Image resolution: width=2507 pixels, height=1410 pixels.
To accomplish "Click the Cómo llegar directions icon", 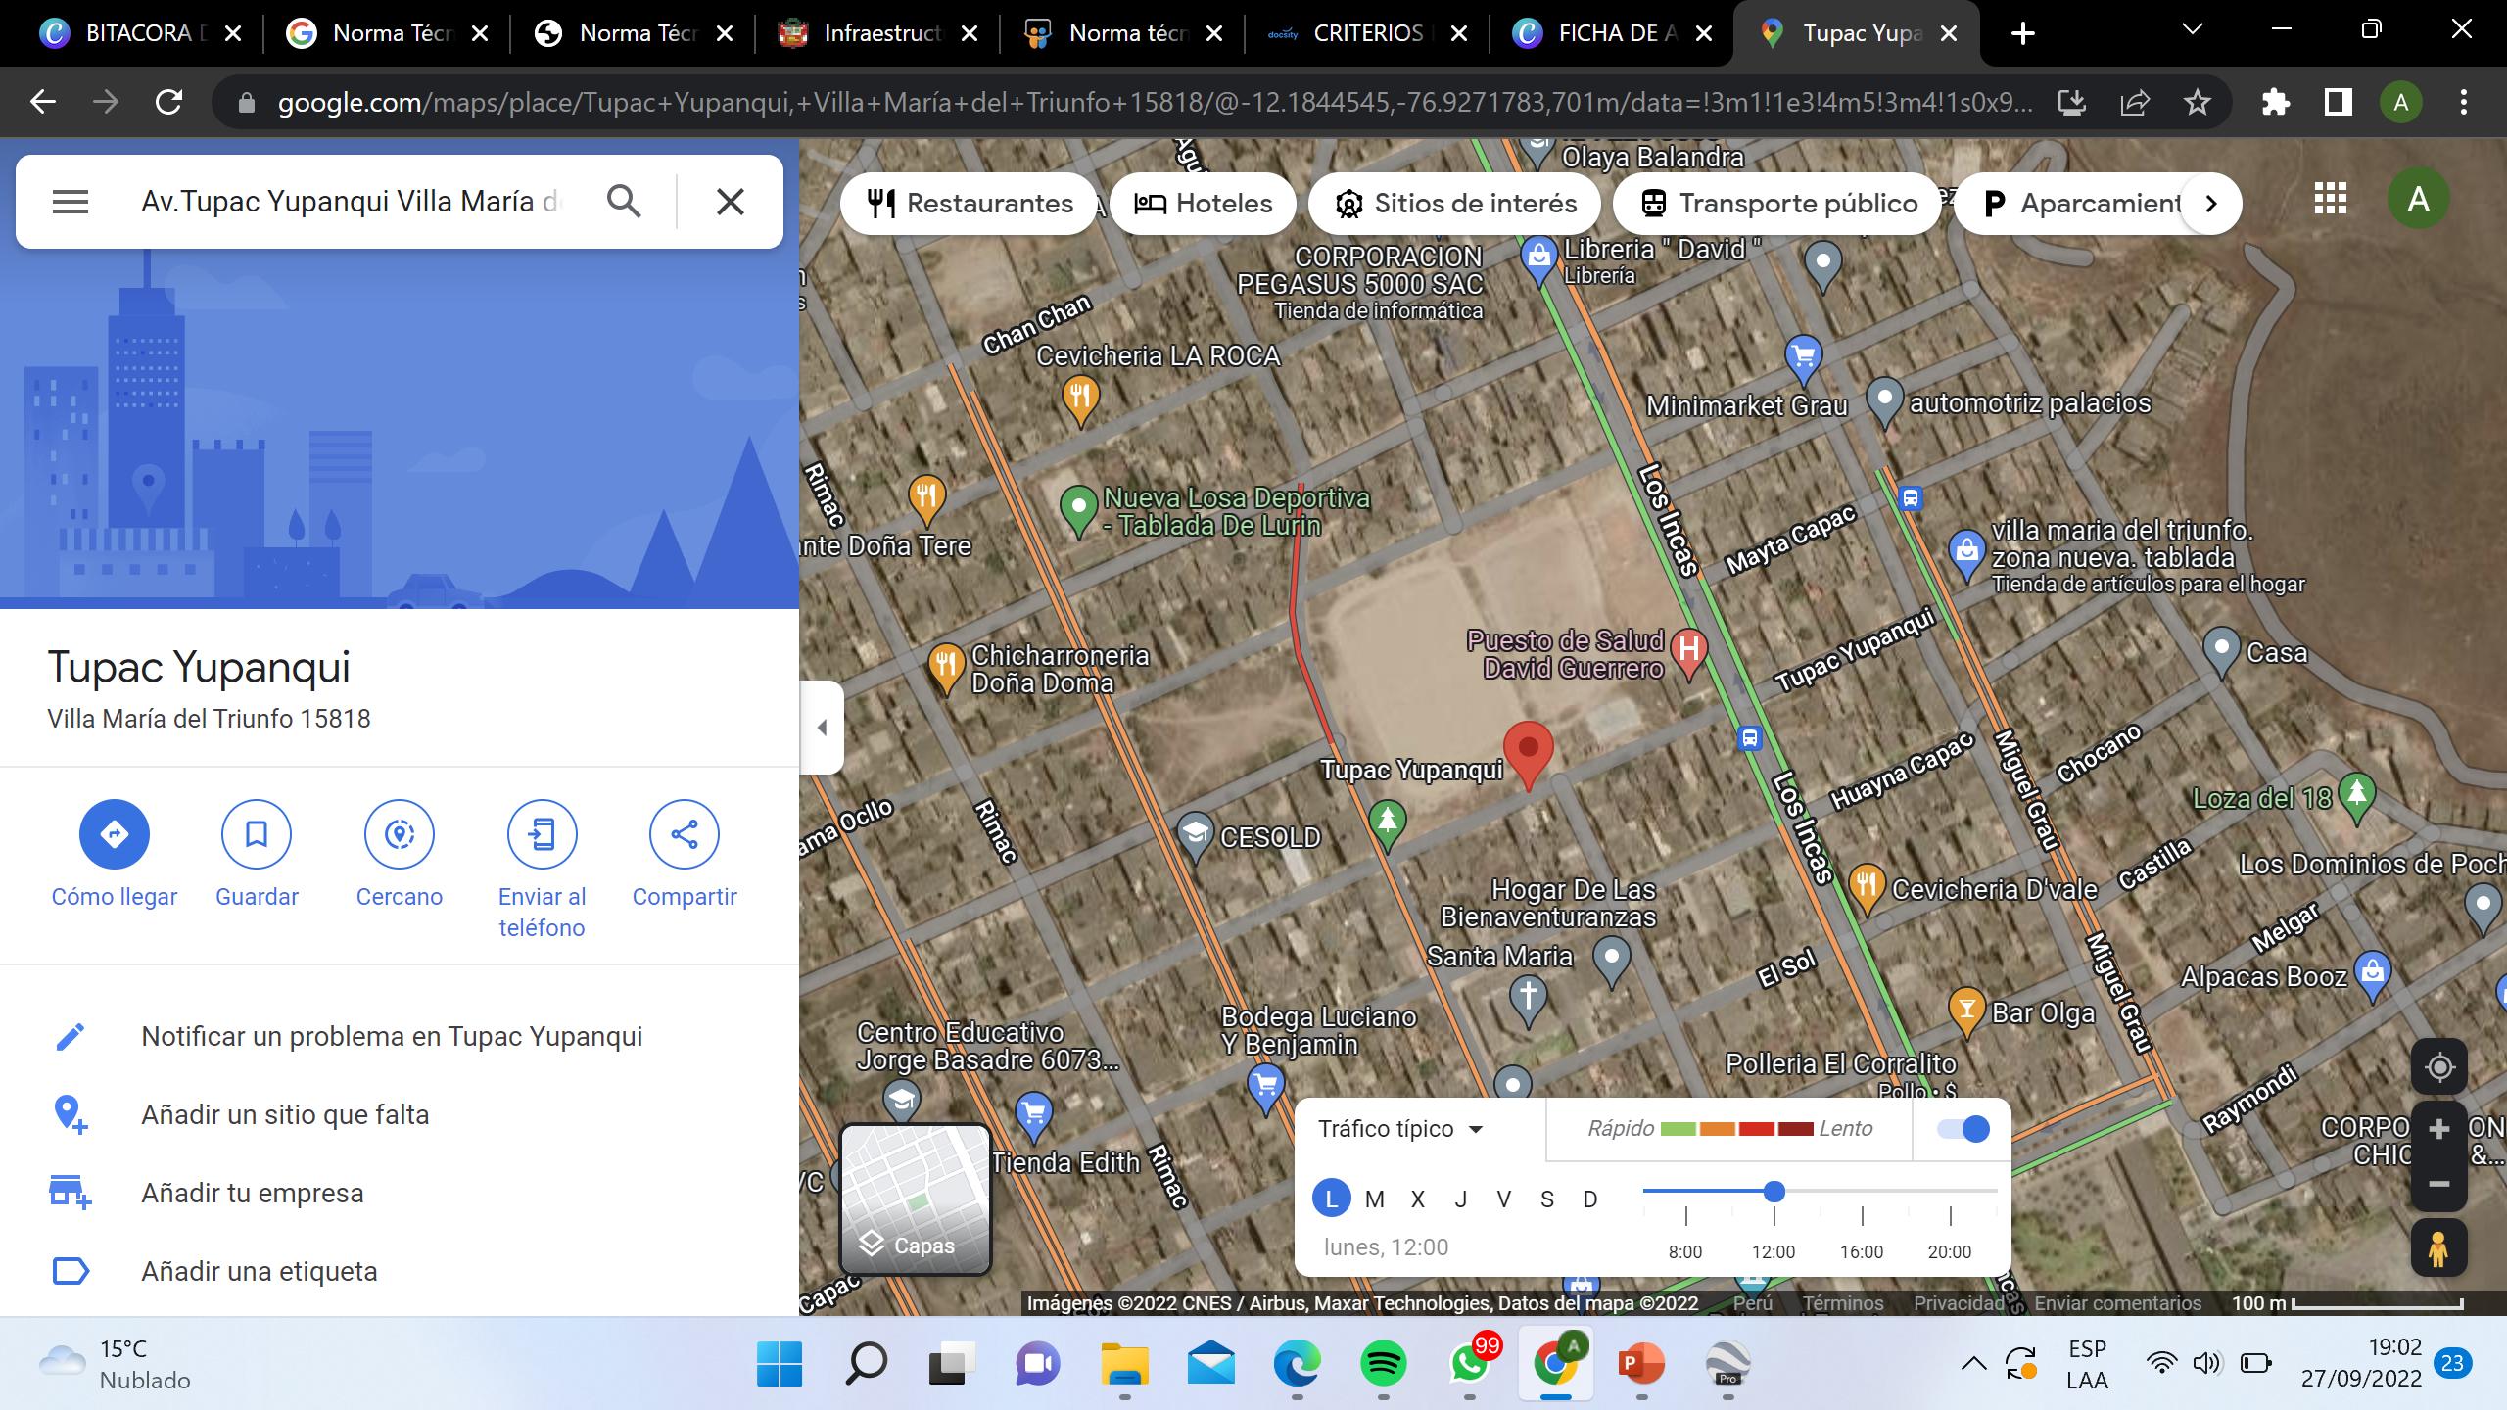I will 115,834.
